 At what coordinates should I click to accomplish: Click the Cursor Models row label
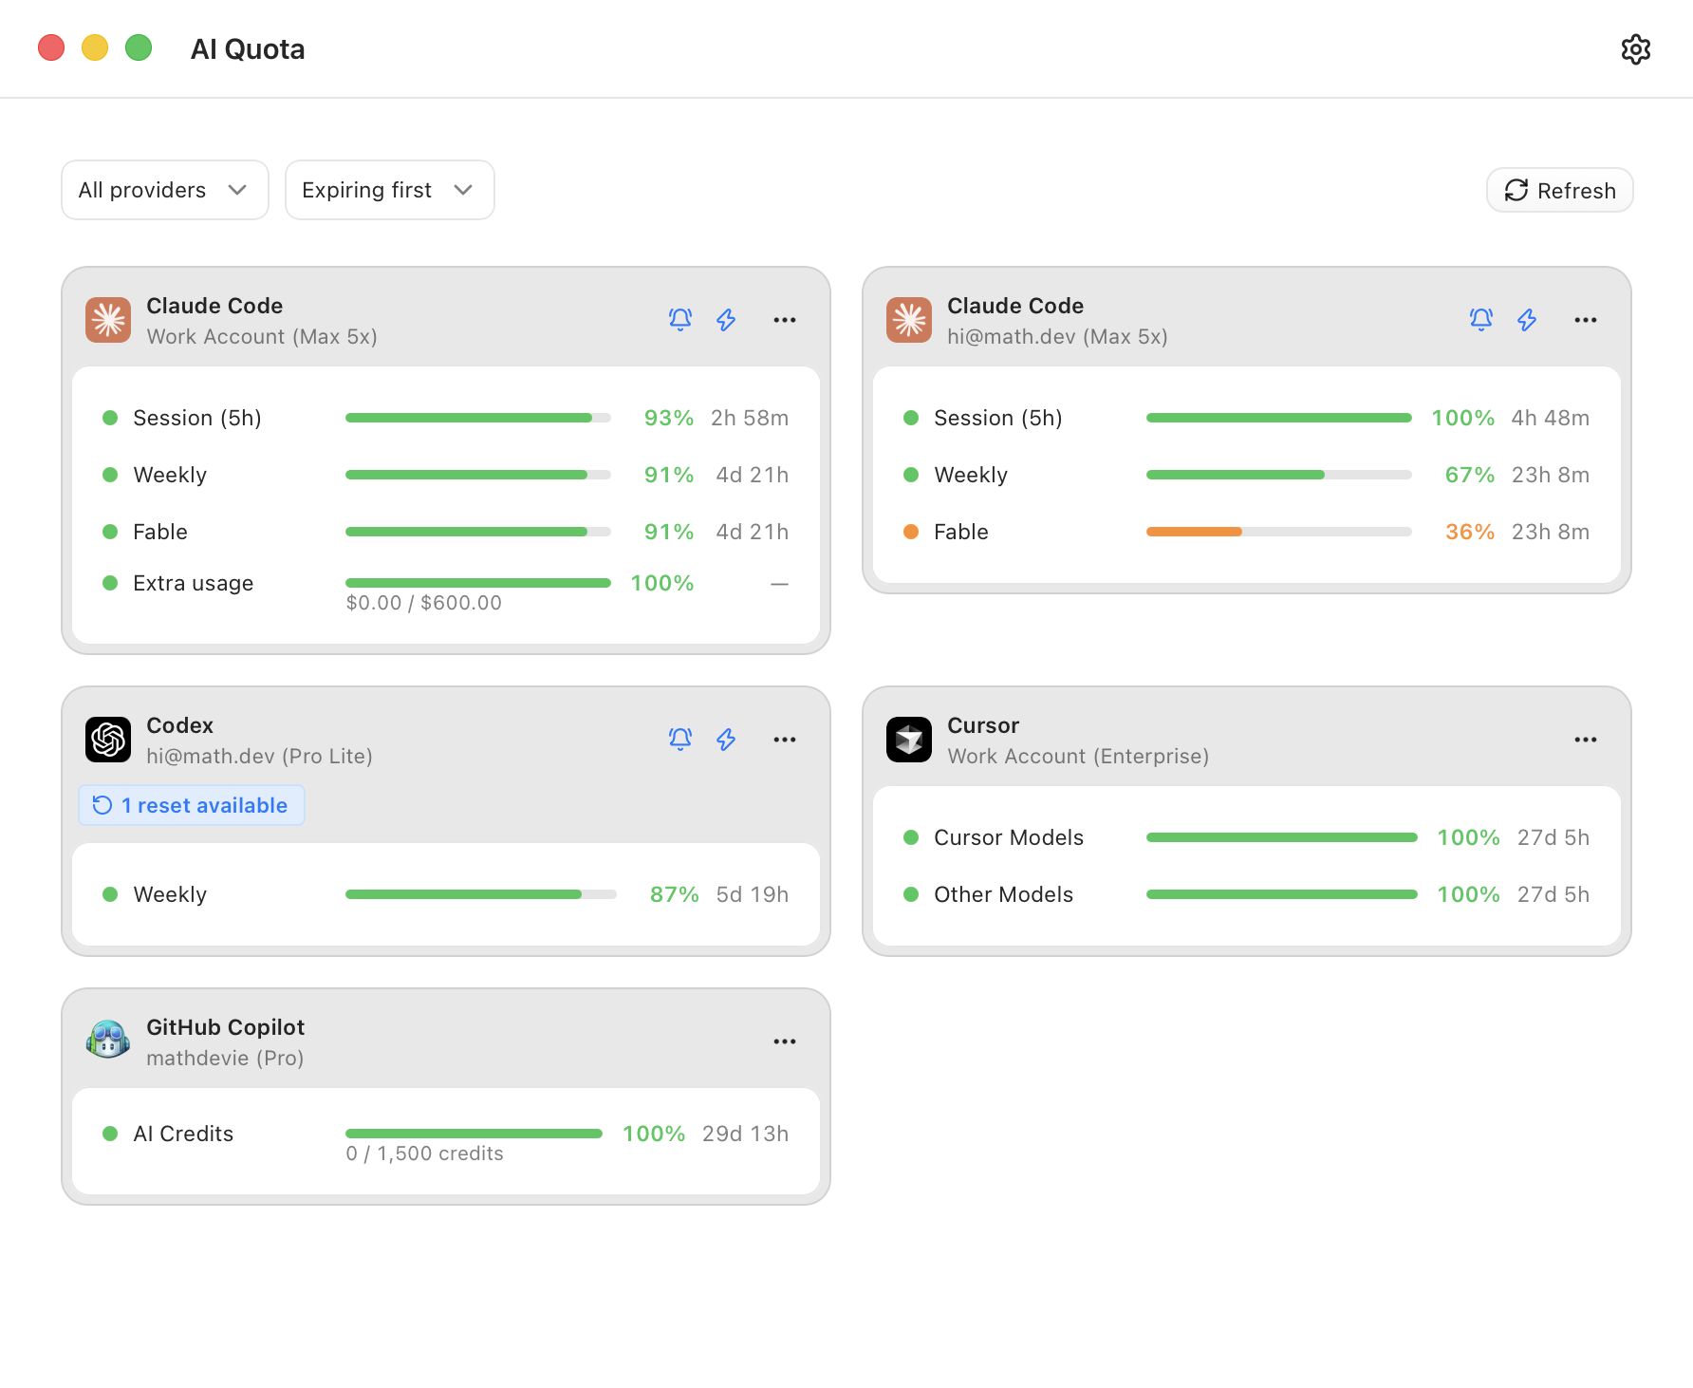click(1009, 837)
